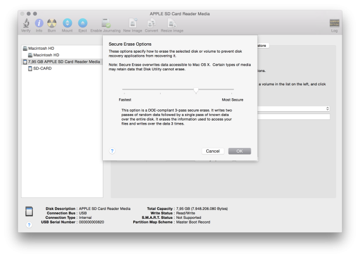Click the Connection Type value Internal

[85, 218]
